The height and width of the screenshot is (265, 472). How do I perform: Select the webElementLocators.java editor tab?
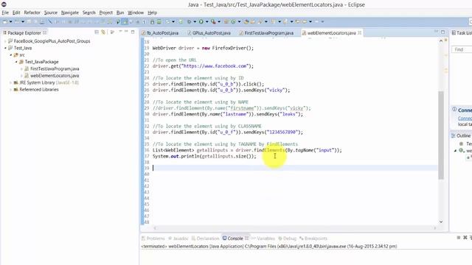pos(331,33)
